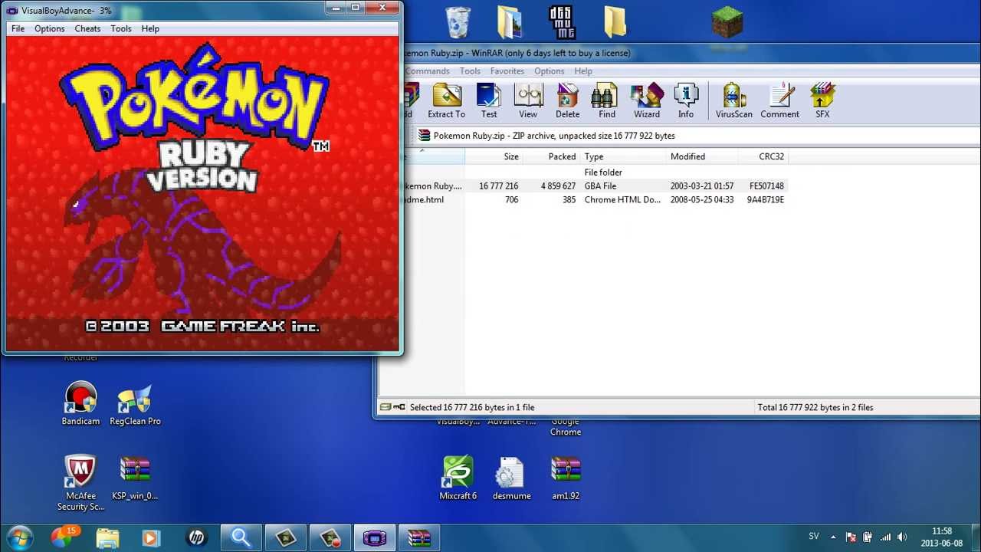Open McAfee Security Scan shortcut
This screenshot has width=981, height=552.
click(x=80, y=483)
